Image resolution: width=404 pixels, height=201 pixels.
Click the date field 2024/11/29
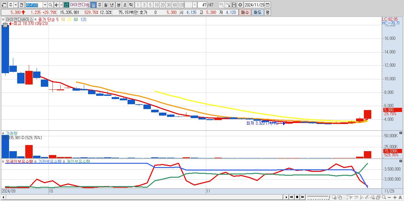[254, 5]
